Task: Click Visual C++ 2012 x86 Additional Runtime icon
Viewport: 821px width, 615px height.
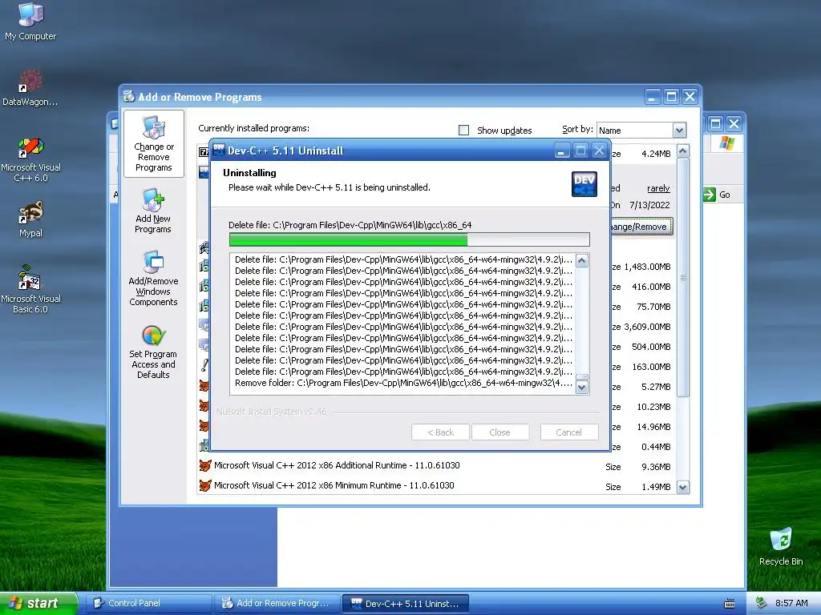Action: (x=204, y=465)
